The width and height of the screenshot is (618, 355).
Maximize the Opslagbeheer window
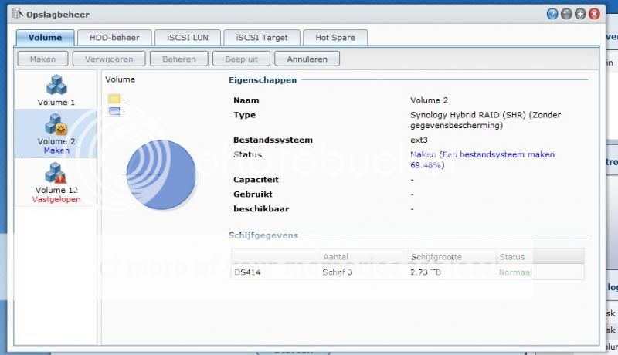[x=580, y=14]
